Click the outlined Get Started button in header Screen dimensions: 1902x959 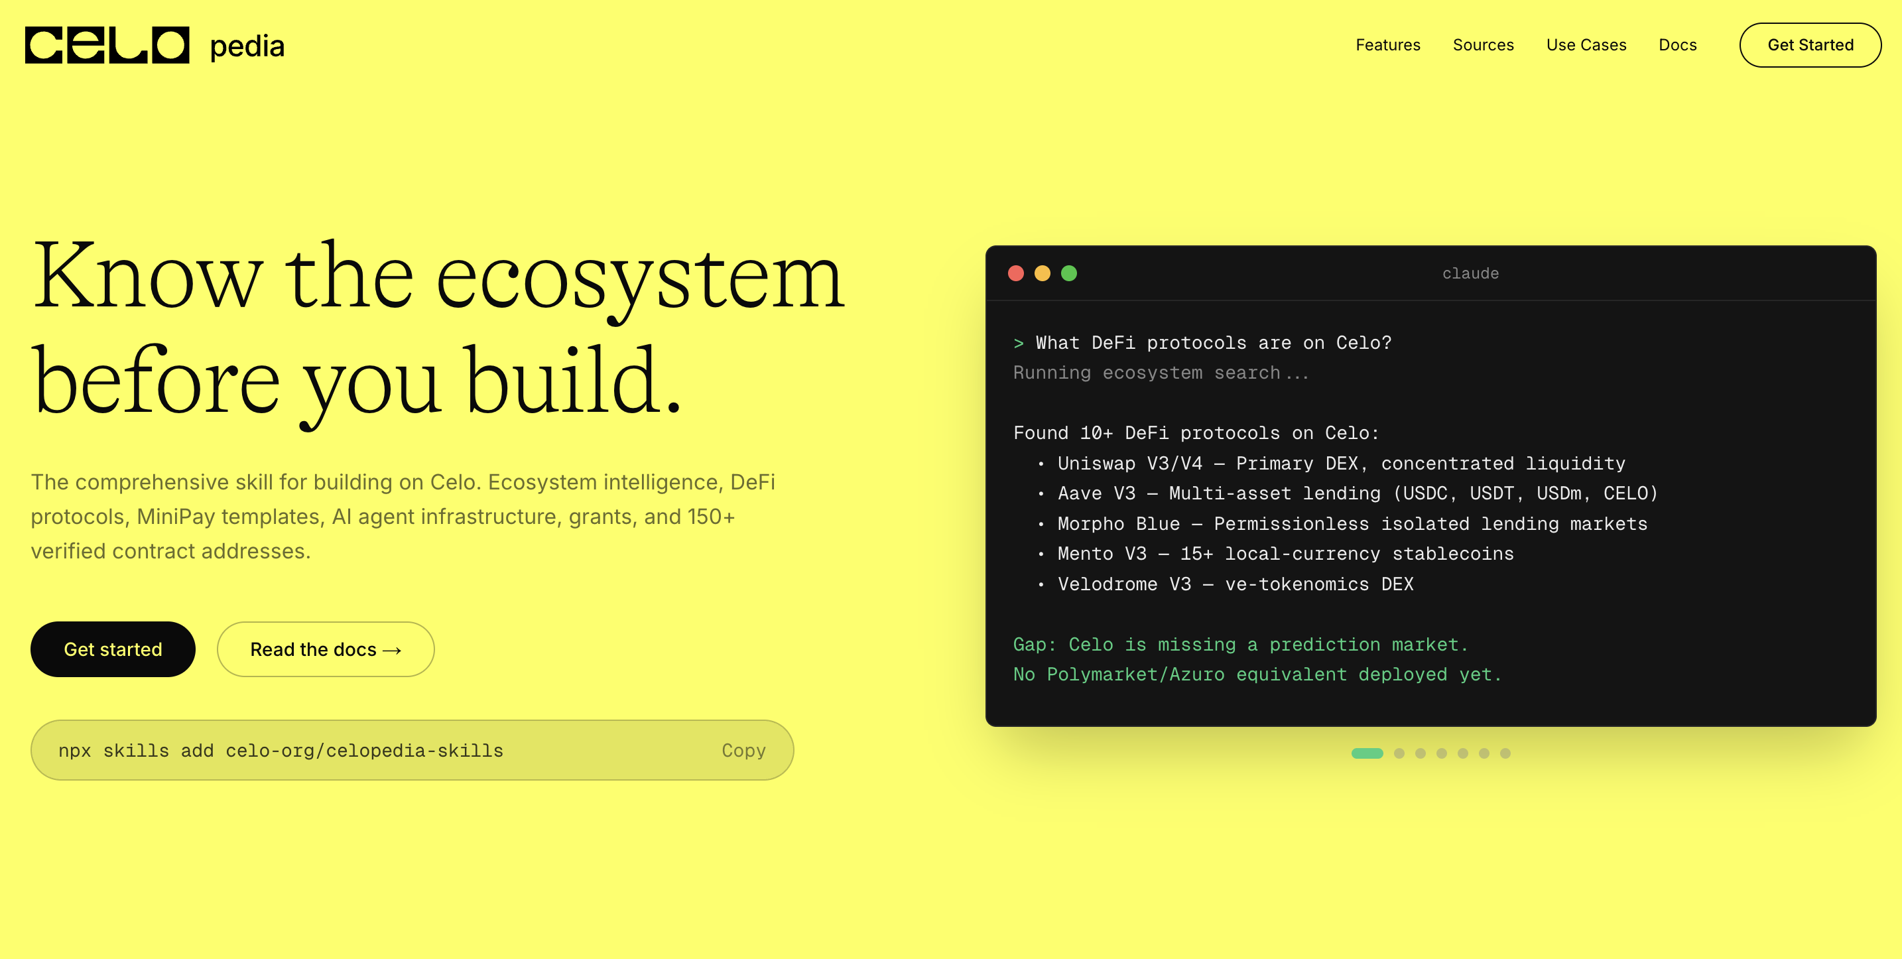(1810, 45)
